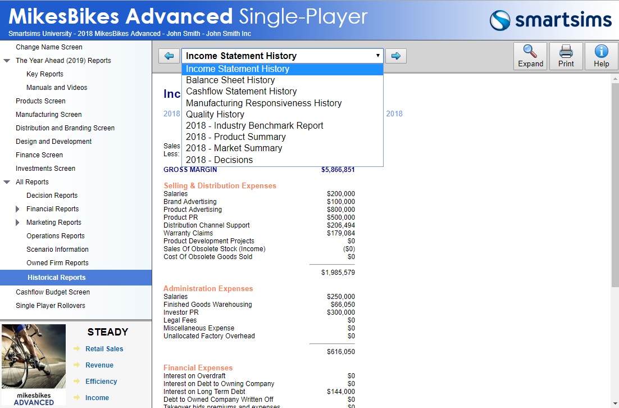Click the back arrow navigation button

[x=169, y=56]
